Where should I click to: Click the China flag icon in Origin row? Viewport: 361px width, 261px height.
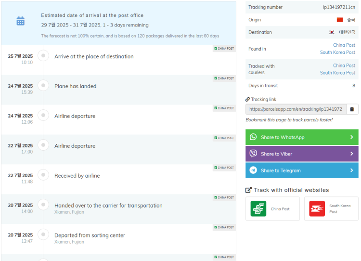tap(340, 20)
